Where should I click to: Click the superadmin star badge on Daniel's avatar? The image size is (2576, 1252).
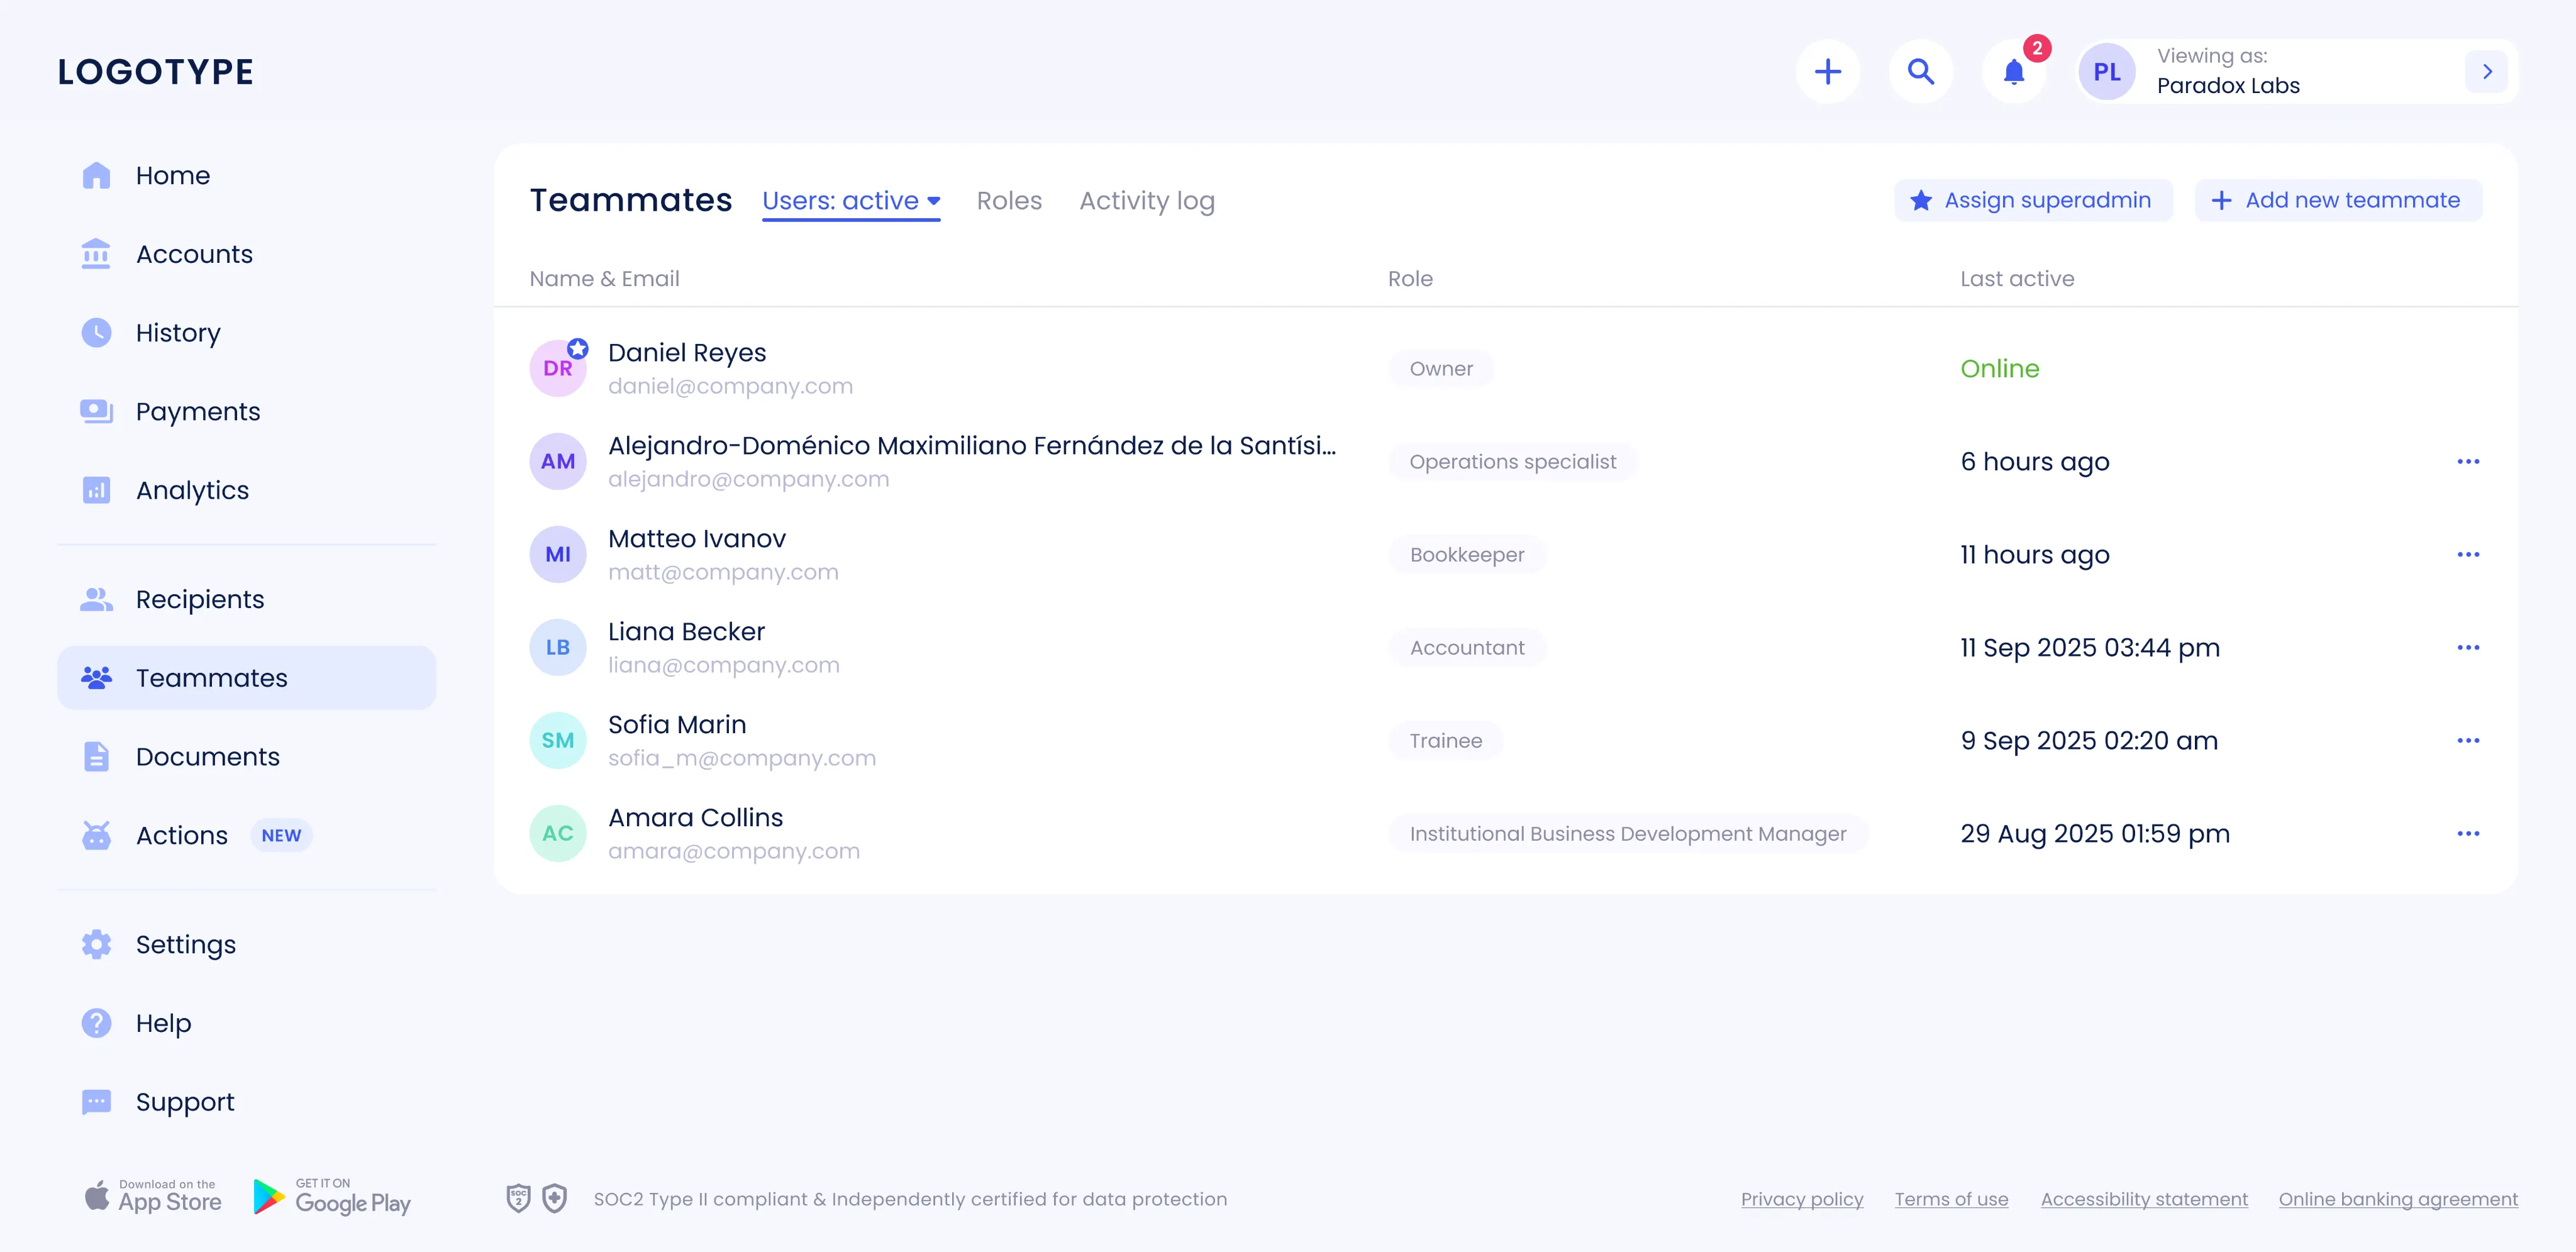577,349
